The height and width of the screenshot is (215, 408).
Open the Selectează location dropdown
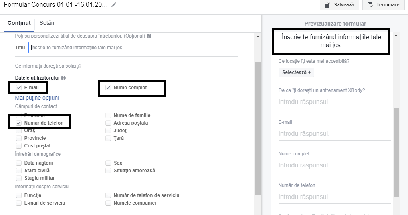(x=296, y=72)
